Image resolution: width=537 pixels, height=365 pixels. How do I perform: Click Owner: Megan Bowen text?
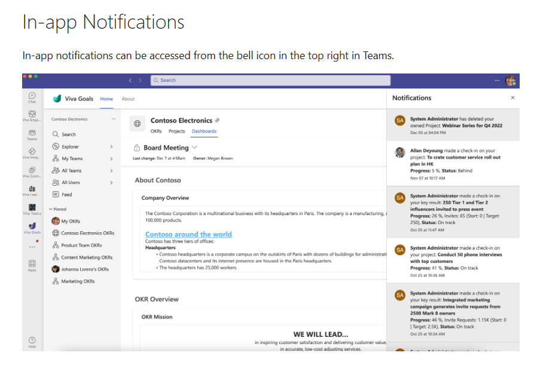tap(213, 158)
